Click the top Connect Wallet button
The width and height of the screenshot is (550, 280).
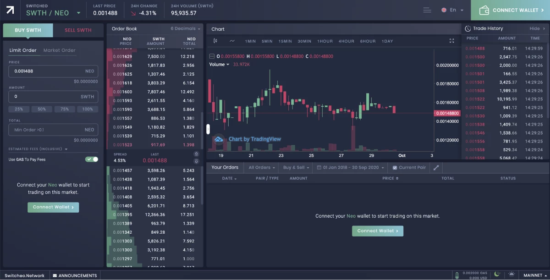511,10
